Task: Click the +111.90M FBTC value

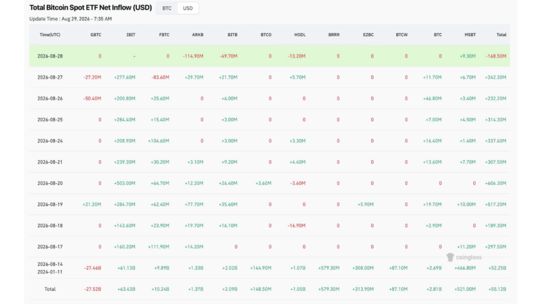Action: (x=158, y=247)
